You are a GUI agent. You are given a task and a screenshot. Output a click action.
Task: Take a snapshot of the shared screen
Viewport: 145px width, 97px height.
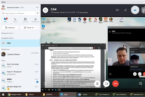(x=45, y=84)
